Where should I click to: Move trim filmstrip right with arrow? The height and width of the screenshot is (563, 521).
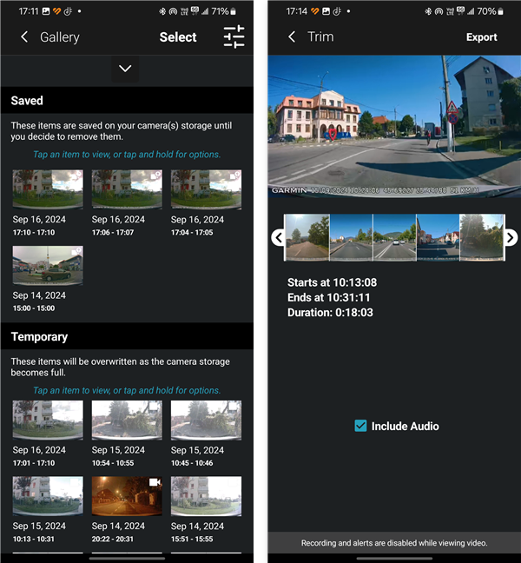(511, 238)
